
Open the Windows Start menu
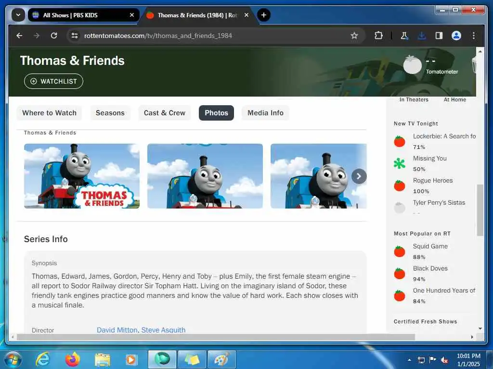pos(13,359)
